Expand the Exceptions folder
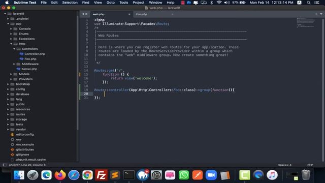Image resolution: width=325 pixels, height=183 pixels. 11,39
